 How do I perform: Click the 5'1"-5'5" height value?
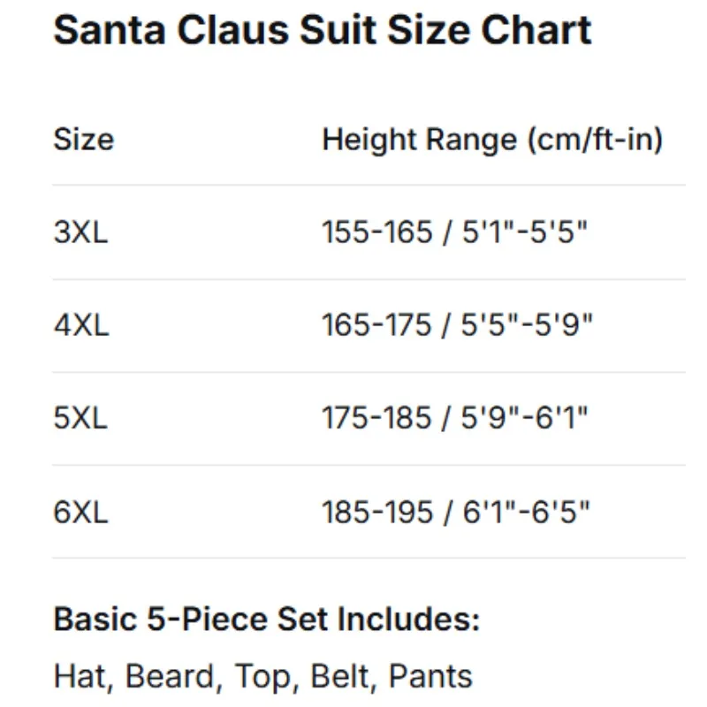pos(525,232)
